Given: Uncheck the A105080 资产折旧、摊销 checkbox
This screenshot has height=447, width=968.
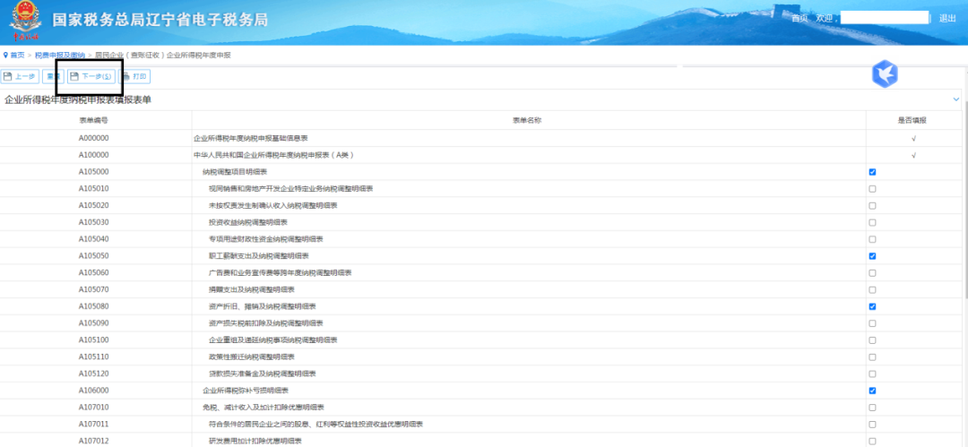Looking at the screenshot, I should tap(872, 306).
